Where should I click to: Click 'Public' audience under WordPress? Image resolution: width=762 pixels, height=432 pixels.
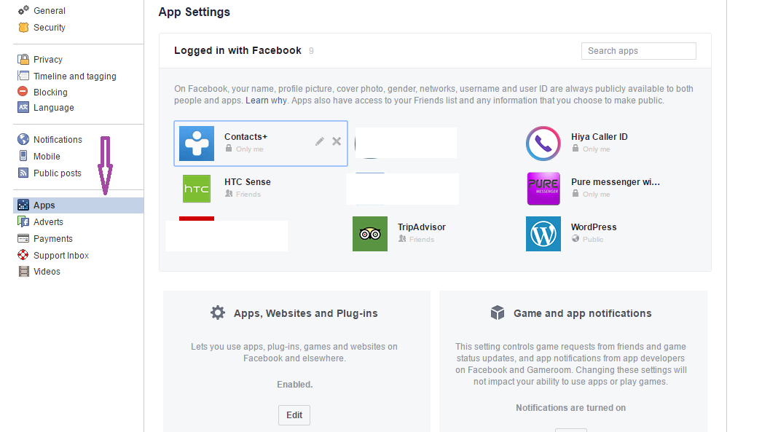(593, 240)
